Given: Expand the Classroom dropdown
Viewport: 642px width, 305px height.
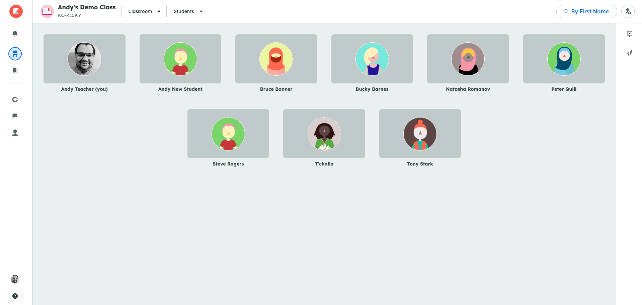Looking at the screenshot, I should coord(144,11).
